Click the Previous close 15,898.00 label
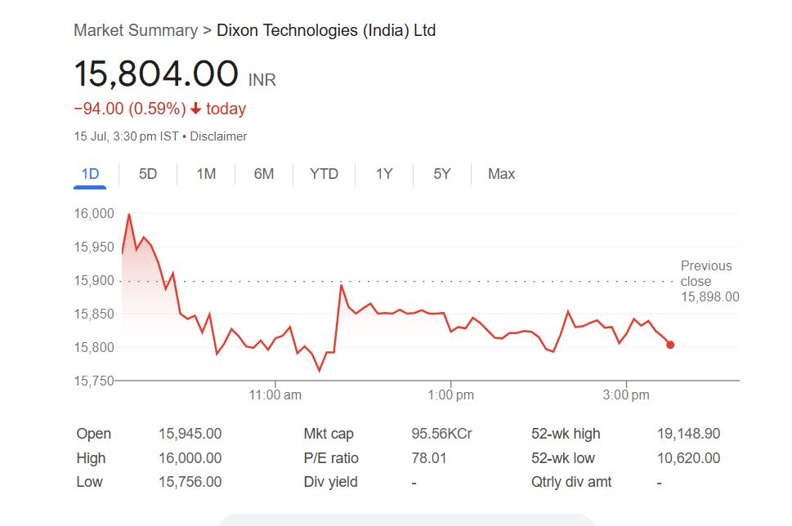The image size is (792, 526). (x=709, y=281)
